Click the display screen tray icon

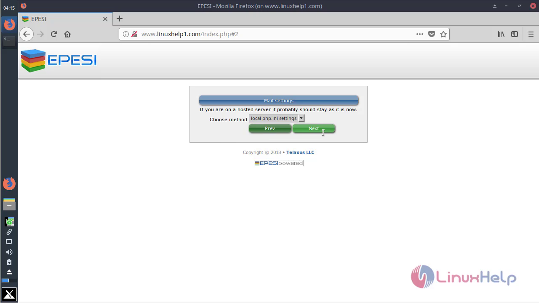coord(9,242)
